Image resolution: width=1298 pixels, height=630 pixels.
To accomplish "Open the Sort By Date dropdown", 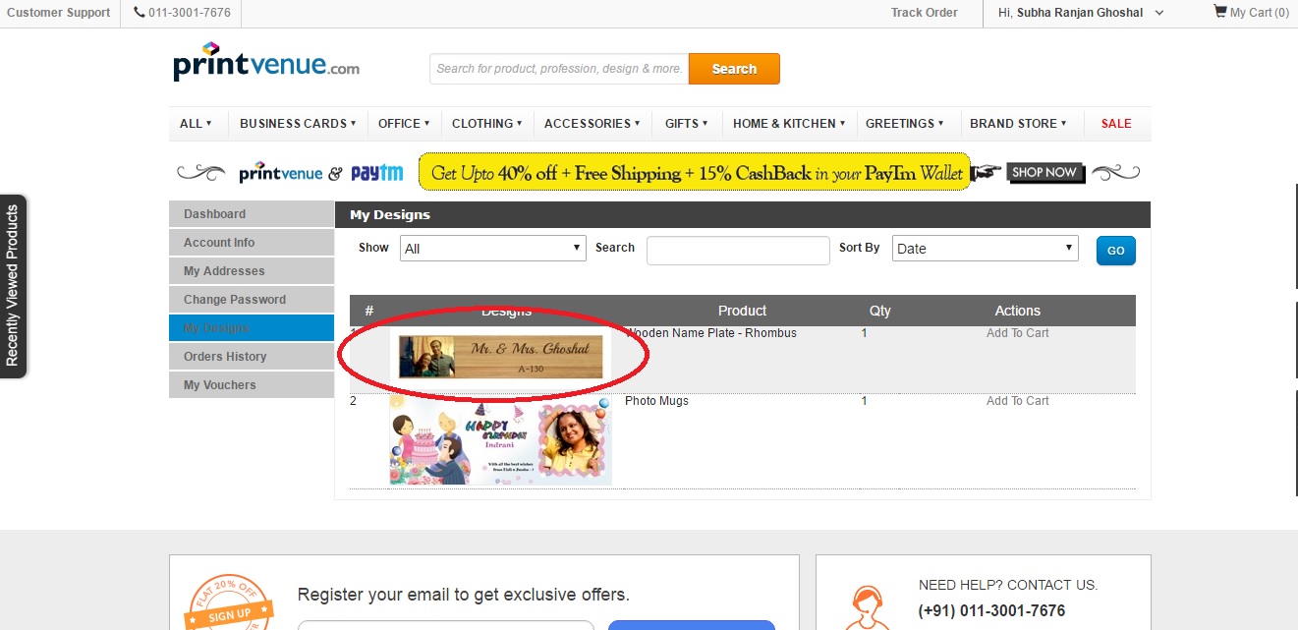I will [985, 249].
